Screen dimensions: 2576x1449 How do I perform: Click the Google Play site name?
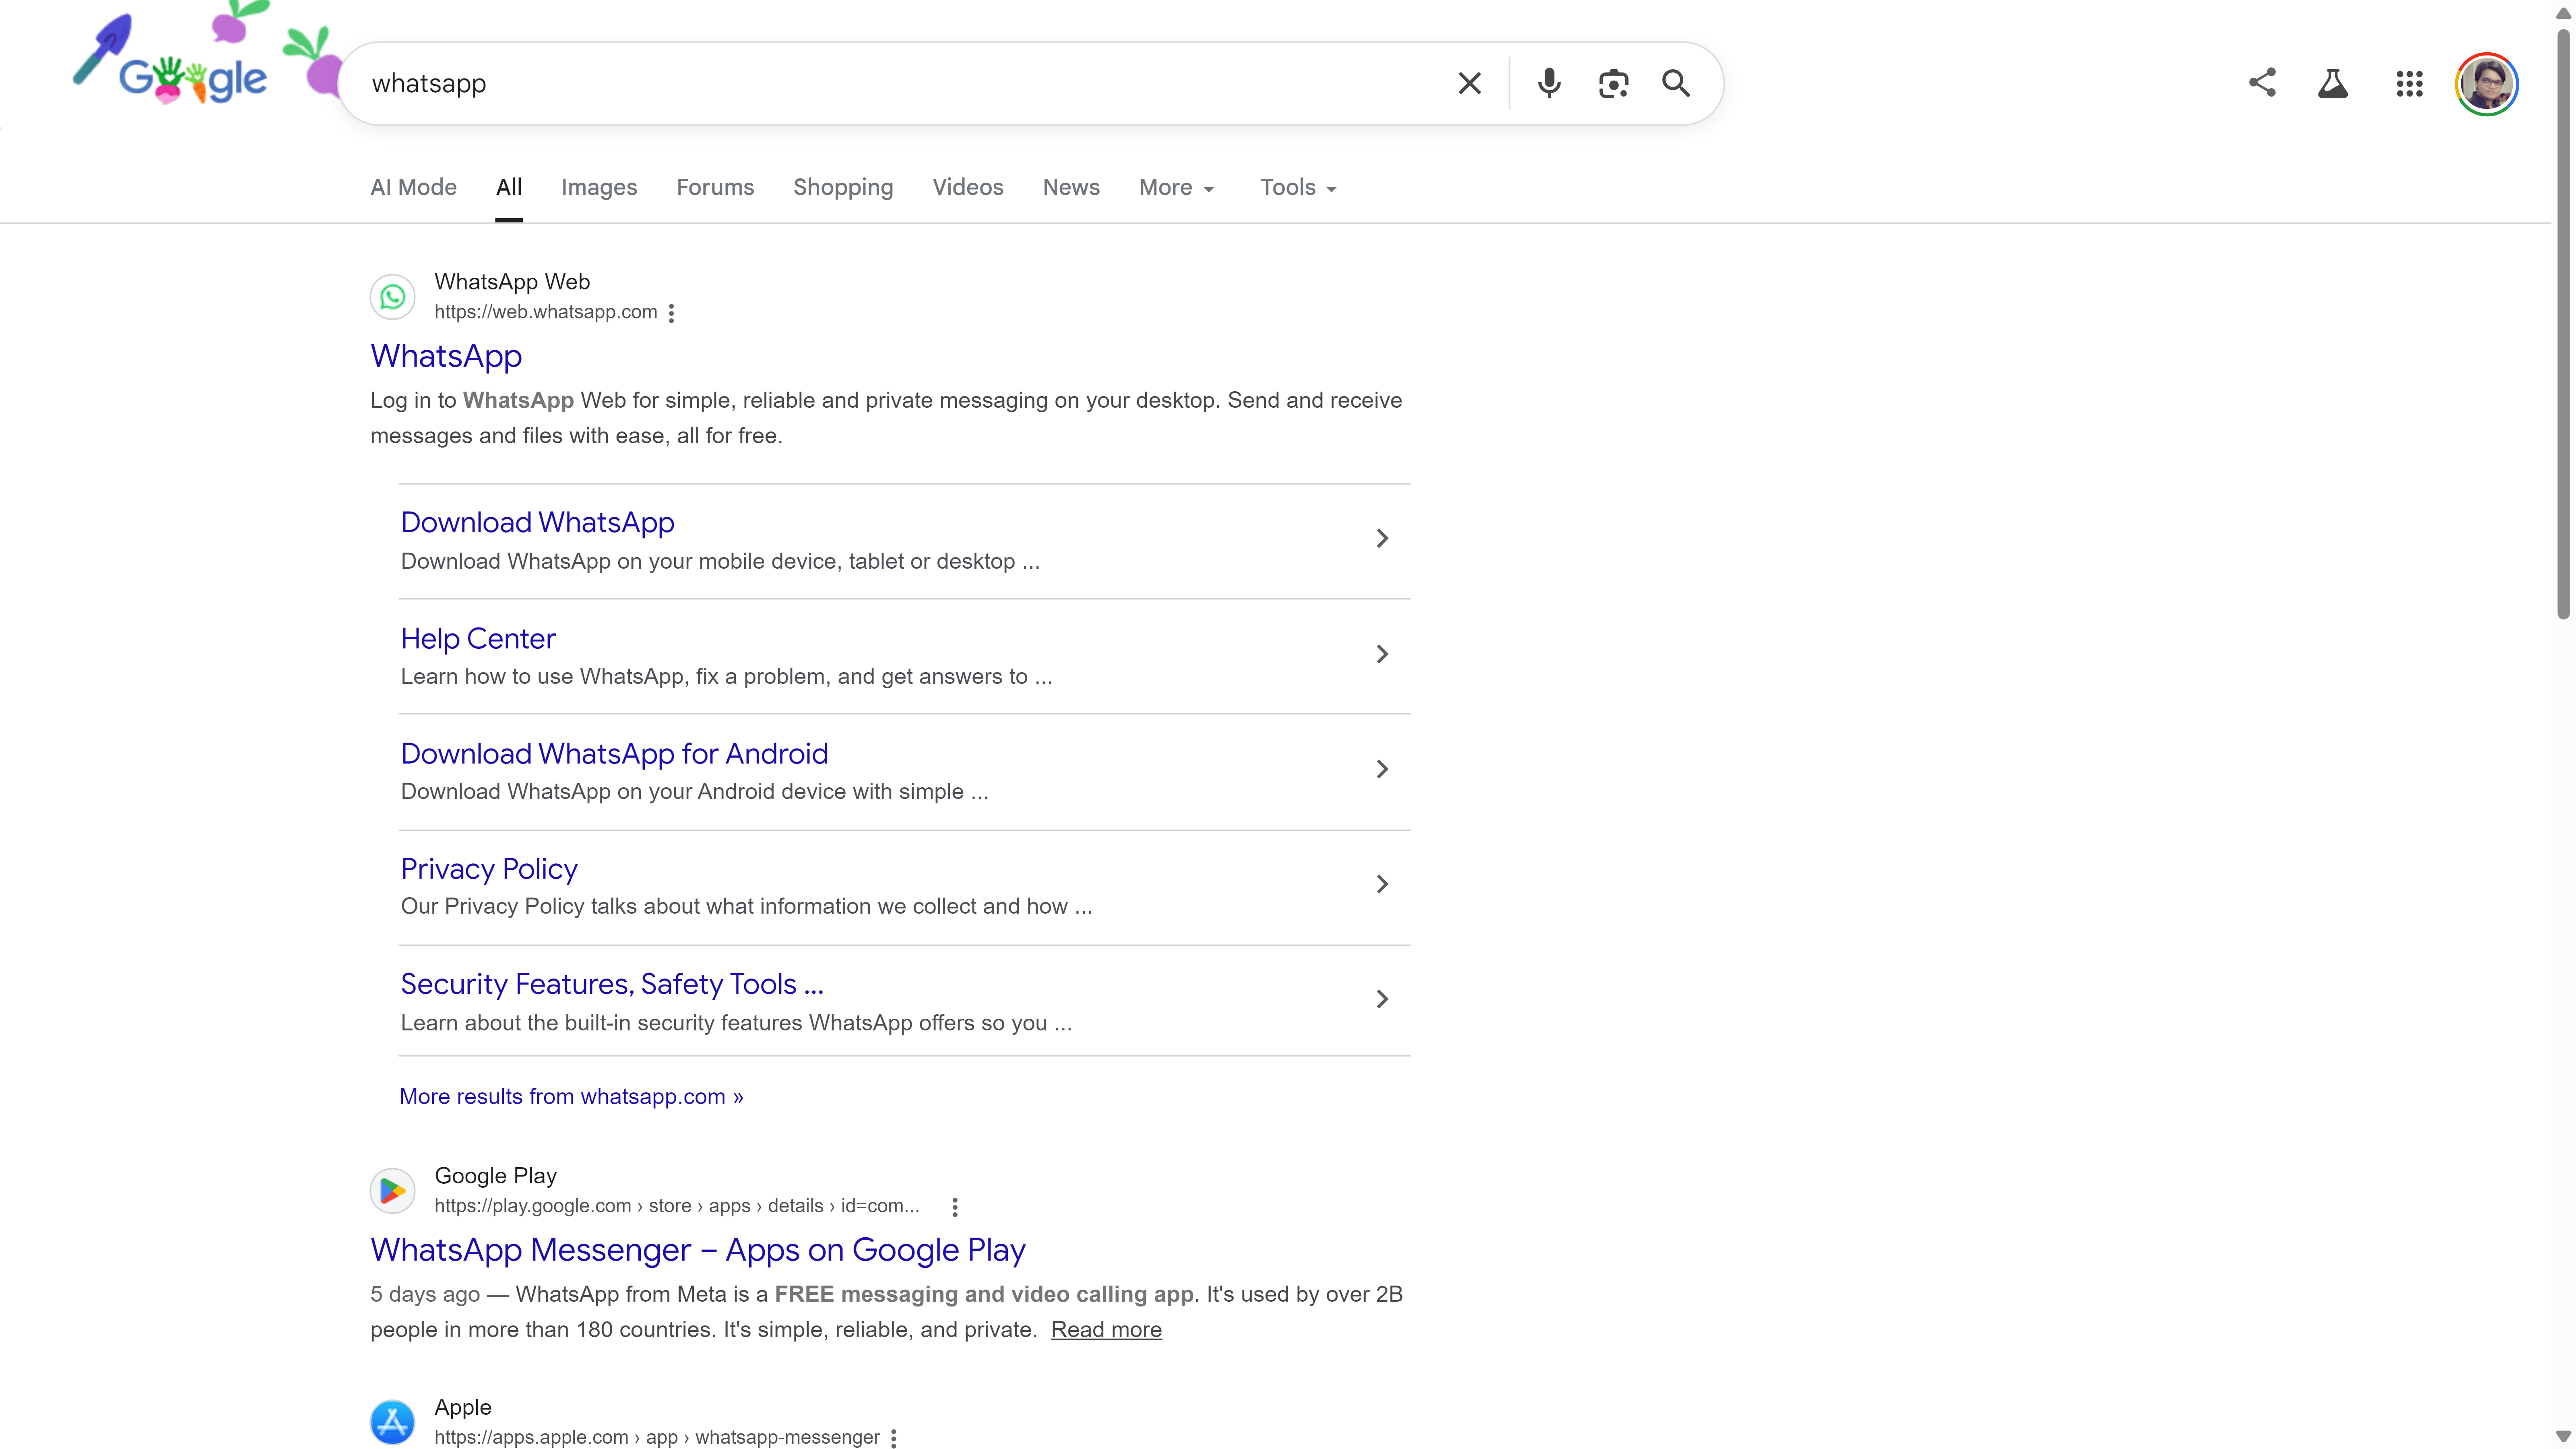496,1176
